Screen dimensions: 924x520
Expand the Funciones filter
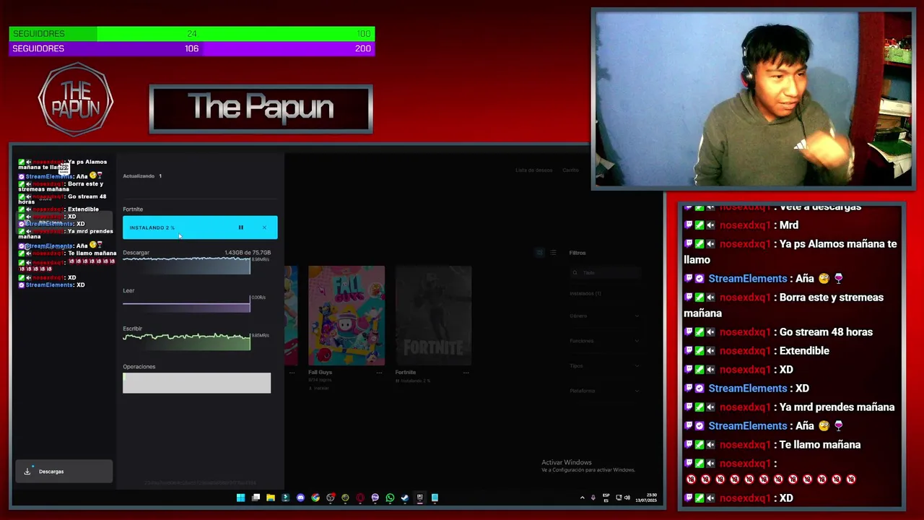tap(605, 341)
